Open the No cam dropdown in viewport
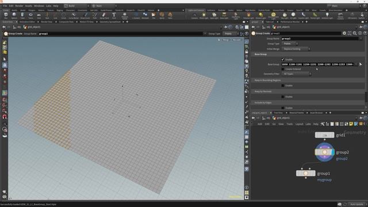The image size is (368, 207). click(237, 40)
